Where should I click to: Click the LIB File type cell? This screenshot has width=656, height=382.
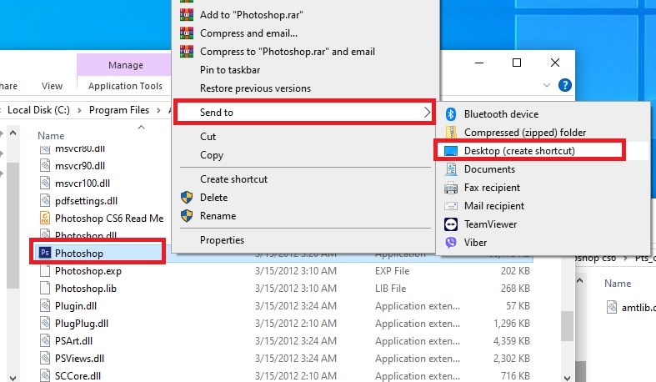[390, 289]
